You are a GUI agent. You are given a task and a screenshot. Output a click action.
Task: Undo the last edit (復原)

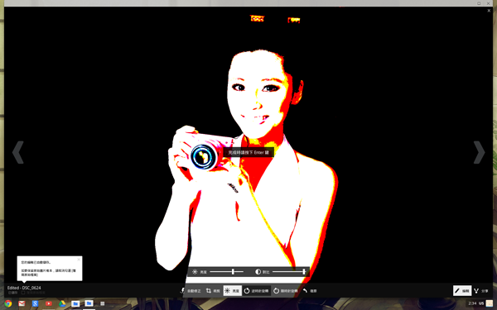[310, 291]
